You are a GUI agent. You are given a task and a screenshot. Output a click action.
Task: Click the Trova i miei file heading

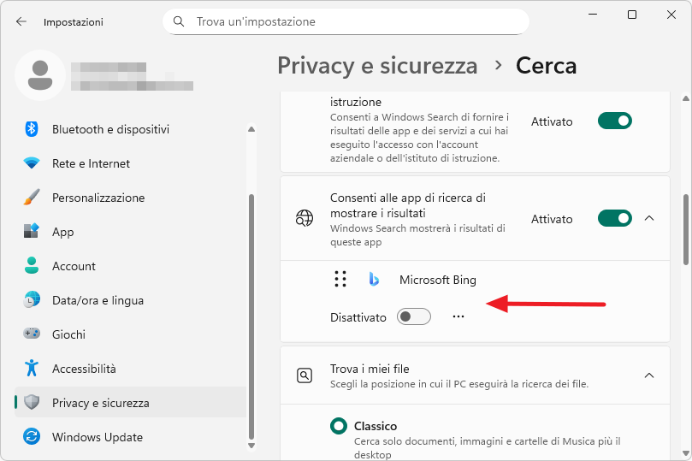[370, 369]
